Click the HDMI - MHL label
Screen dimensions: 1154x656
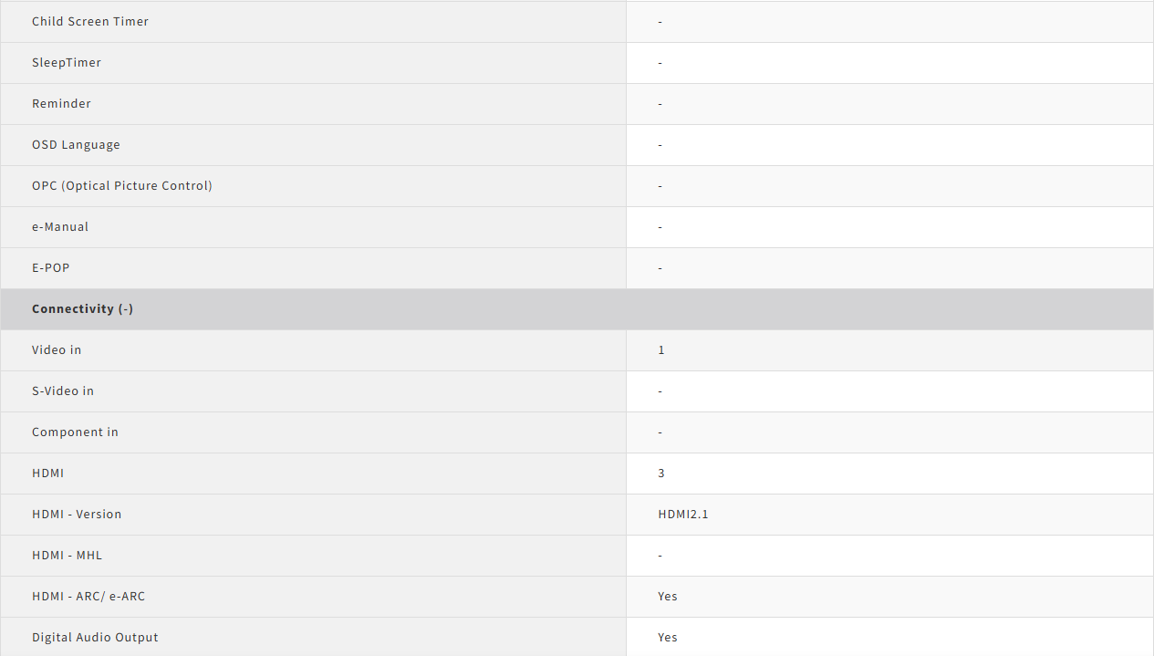68,556
